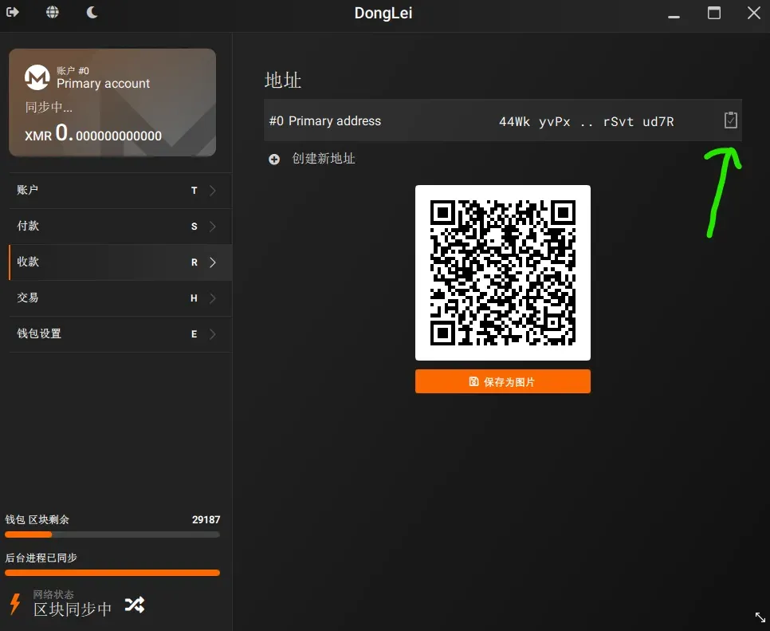
Task: Copy primary address with clipboard icon
Action: point(731,120)
